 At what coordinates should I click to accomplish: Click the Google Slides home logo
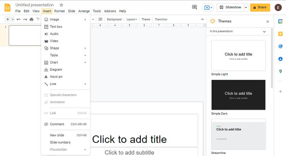(x=8, y=7)
